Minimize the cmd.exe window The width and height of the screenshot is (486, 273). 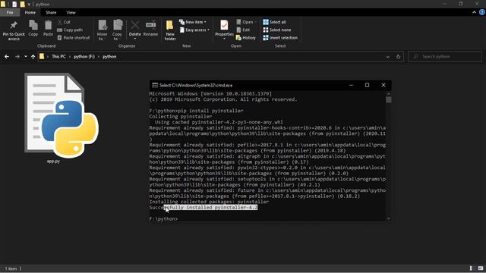[x=351, y=85]
